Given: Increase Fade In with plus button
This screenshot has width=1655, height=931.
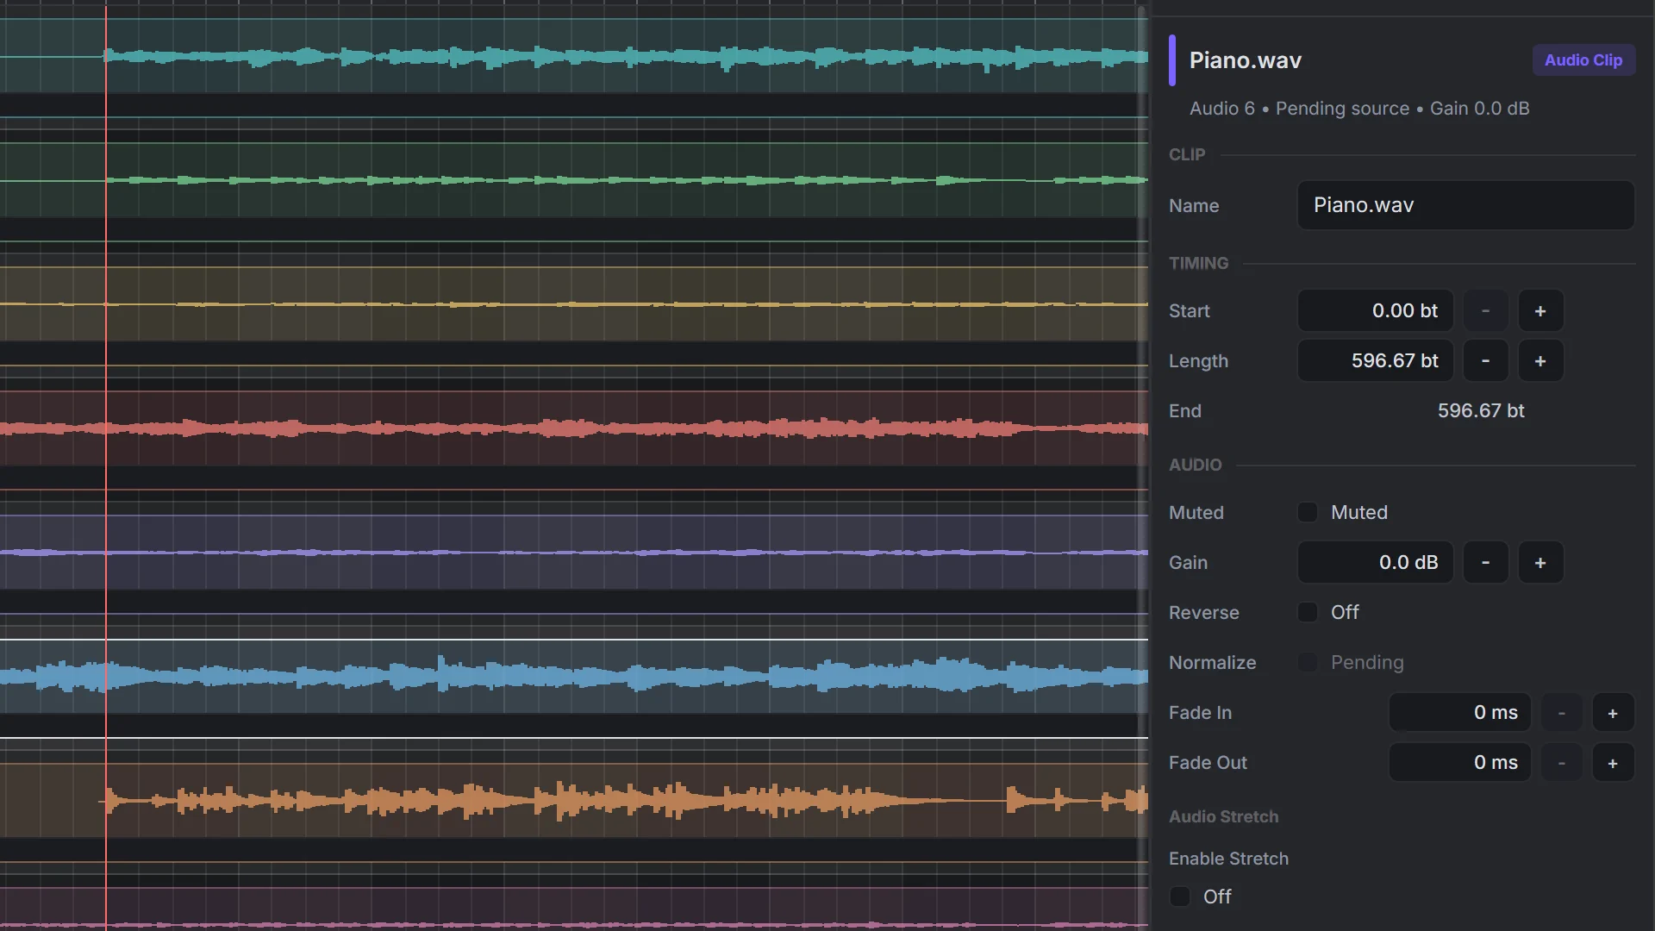Looking at the screenshot, I should click(x=1613, y=712).
